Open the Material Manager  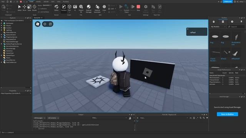click(89, 8)
